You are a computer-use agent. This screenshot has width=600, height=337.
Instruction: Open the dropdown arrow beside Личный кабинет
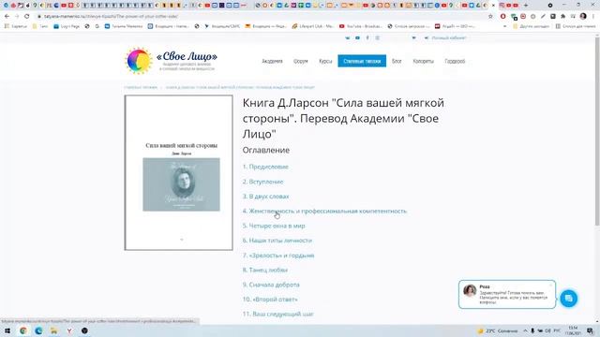pyautogui.click(x=413, y=38)
